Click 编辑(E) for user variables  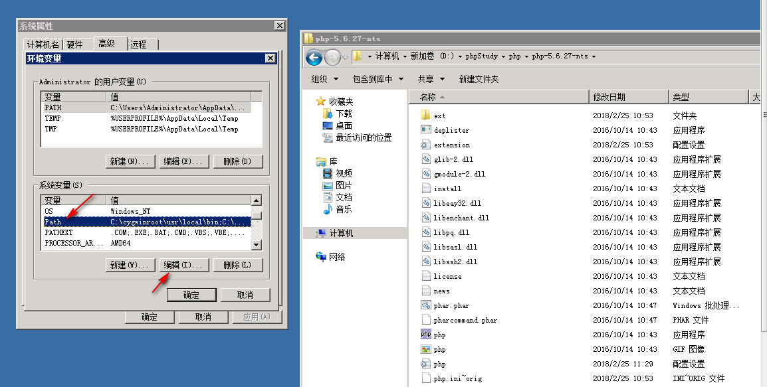pyautogui.click(x=184, y=161)
